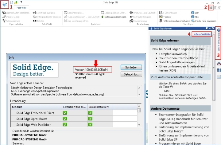Click the 1:1 Maßstab command
The image size is (221, 145).
tap(38, 21)
